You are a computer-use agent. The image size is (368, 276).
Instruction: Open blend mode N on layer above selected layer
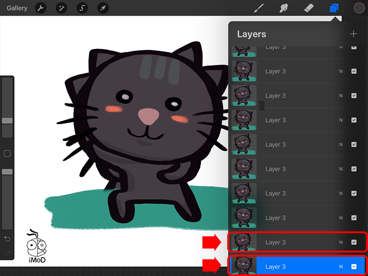tap(341, 242)
